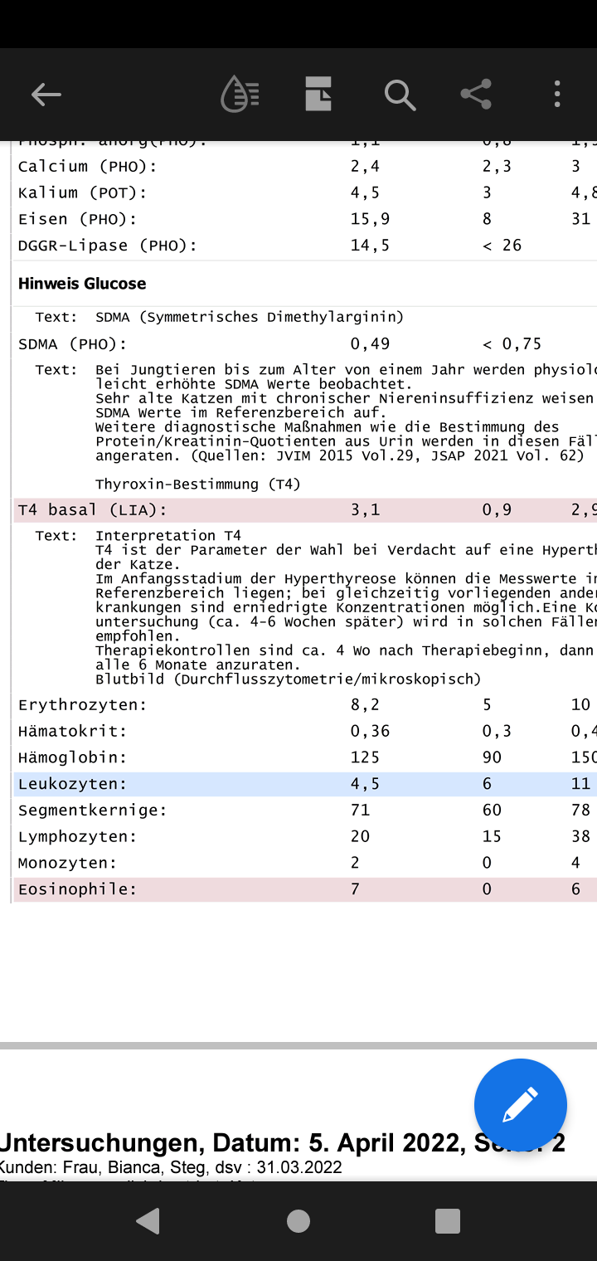Tap the SDMA (PHO) value 0,49
597x1261 pixels.
(370, 343)
